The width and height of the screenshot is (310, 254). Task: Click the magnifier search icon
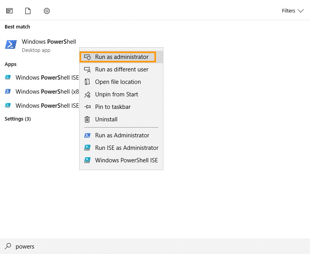[8, 246]
